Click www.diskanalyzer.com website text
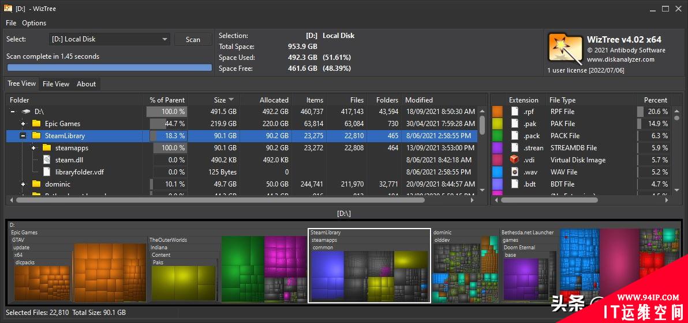The height and width of the screenshot is (323, 688). [x=620, y=59]
